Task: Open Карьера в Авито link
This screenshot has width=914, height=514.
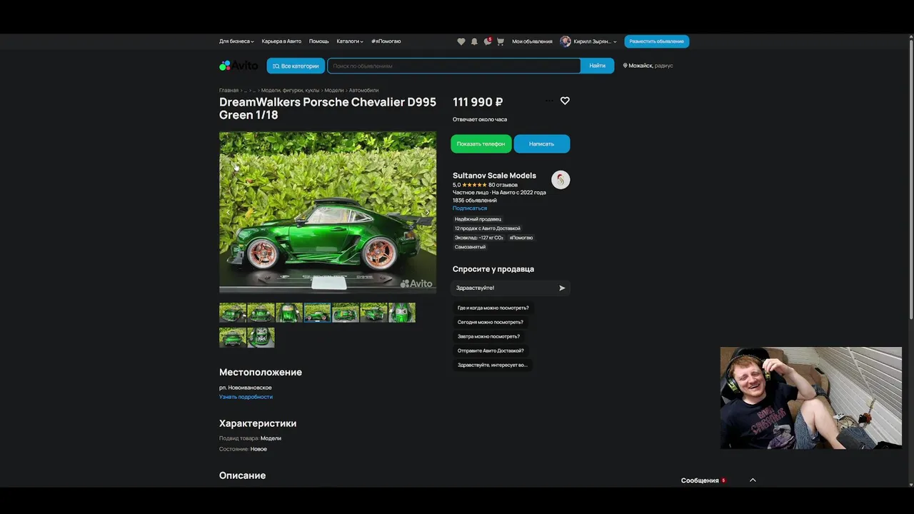Action: click(281, 41)
